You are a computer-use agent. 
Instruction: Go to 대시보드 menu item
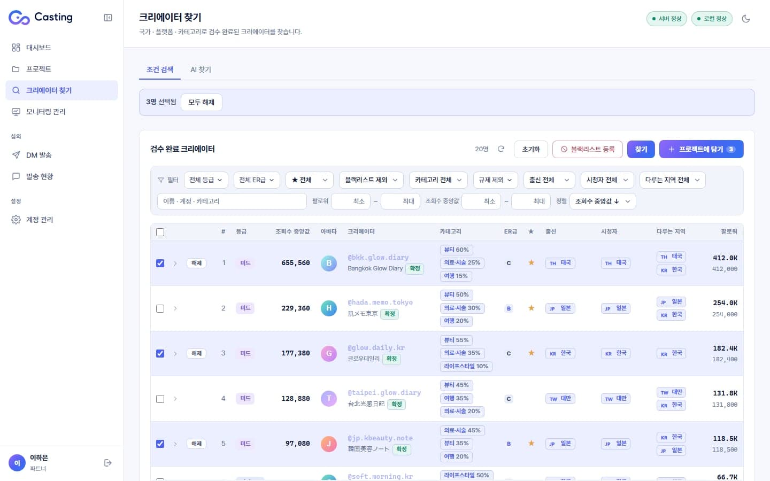point(61,48)
